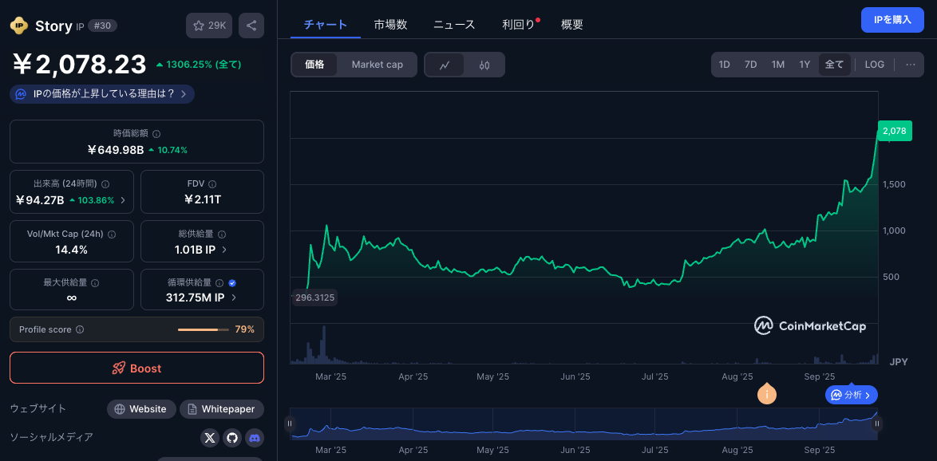This screenshot has width=937, height=461.
Task: Select 価格 chart mode
Action: pyautogui.click(x=315, y=65)
